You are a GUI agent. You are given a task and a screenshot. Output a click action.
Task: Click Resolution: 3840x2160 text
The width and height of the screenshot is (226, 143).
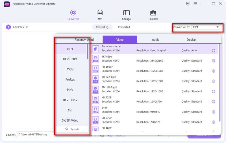[150, 61]
